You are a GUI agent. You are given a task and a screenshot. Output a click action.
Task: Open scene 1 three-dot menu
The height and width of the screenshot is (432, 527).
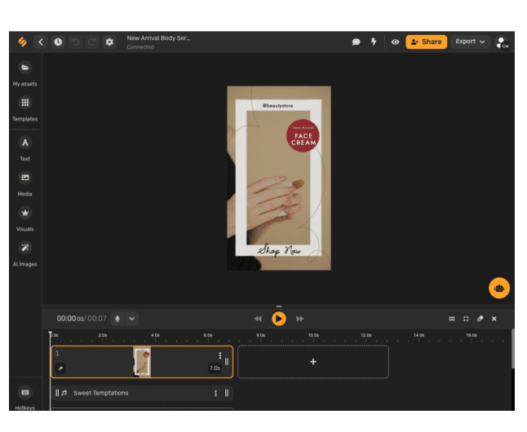tap(219, 355)
